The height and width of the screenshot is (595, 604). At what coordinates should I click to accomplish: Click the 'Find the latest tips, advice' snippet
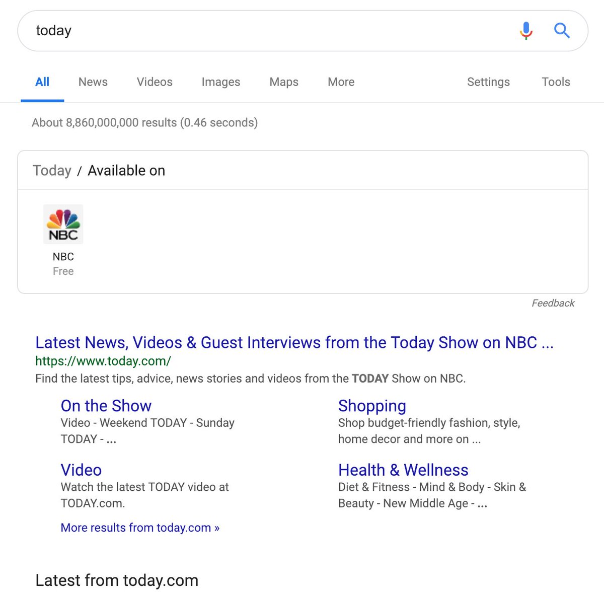tap(251, 379)
